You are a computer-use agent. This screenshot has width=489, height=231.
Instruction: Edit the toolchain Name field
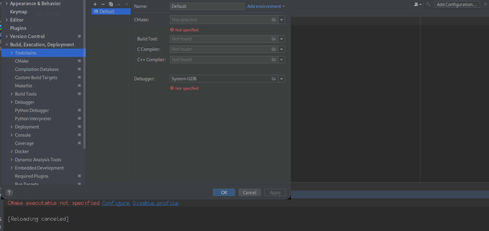tap(207, 6)
